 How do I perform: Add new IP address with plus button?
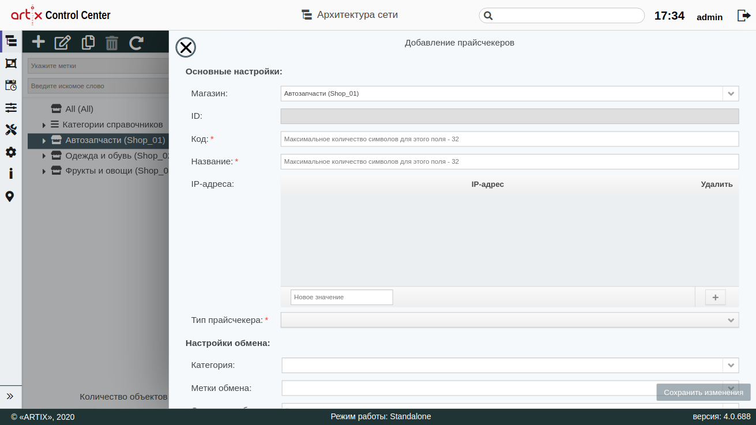click(716, 298)
